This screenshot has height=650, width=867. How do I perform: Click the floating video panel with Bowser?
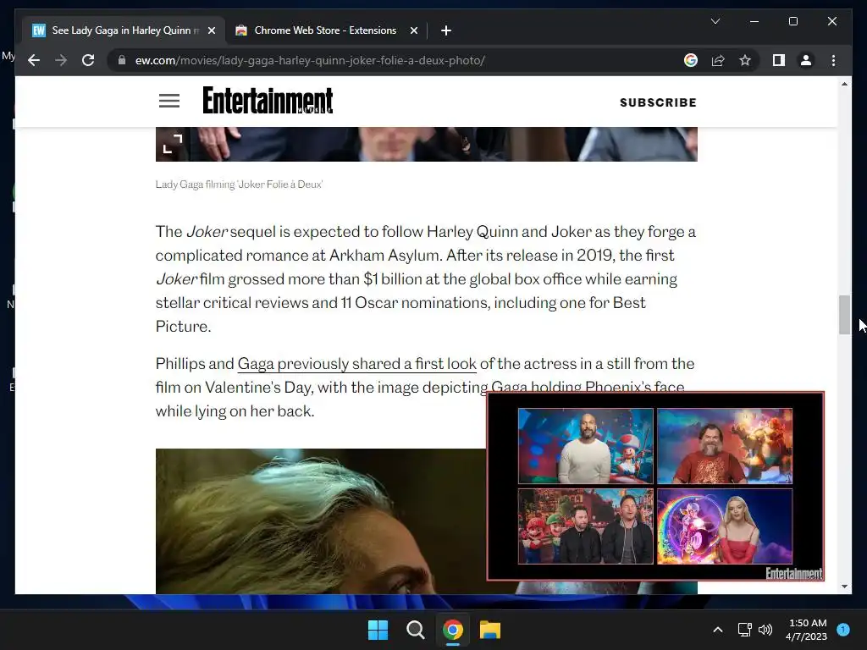725,446
